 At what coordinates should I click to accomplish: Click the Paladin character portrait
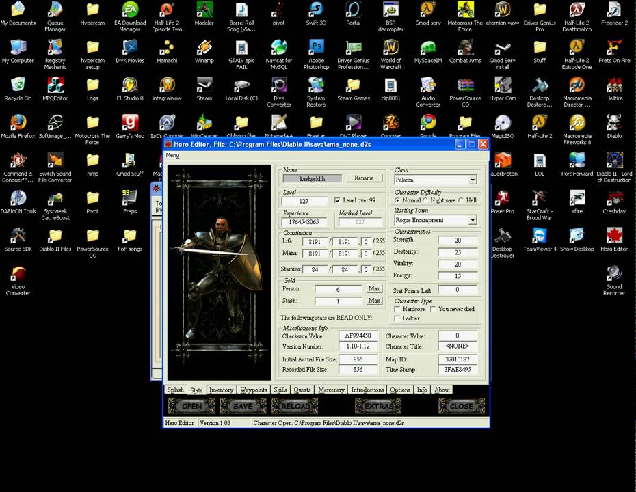click(220, 273)
